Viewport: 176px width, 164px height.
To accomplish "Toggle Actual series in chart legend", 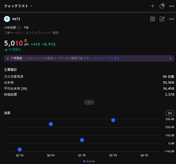I will 89,161.
